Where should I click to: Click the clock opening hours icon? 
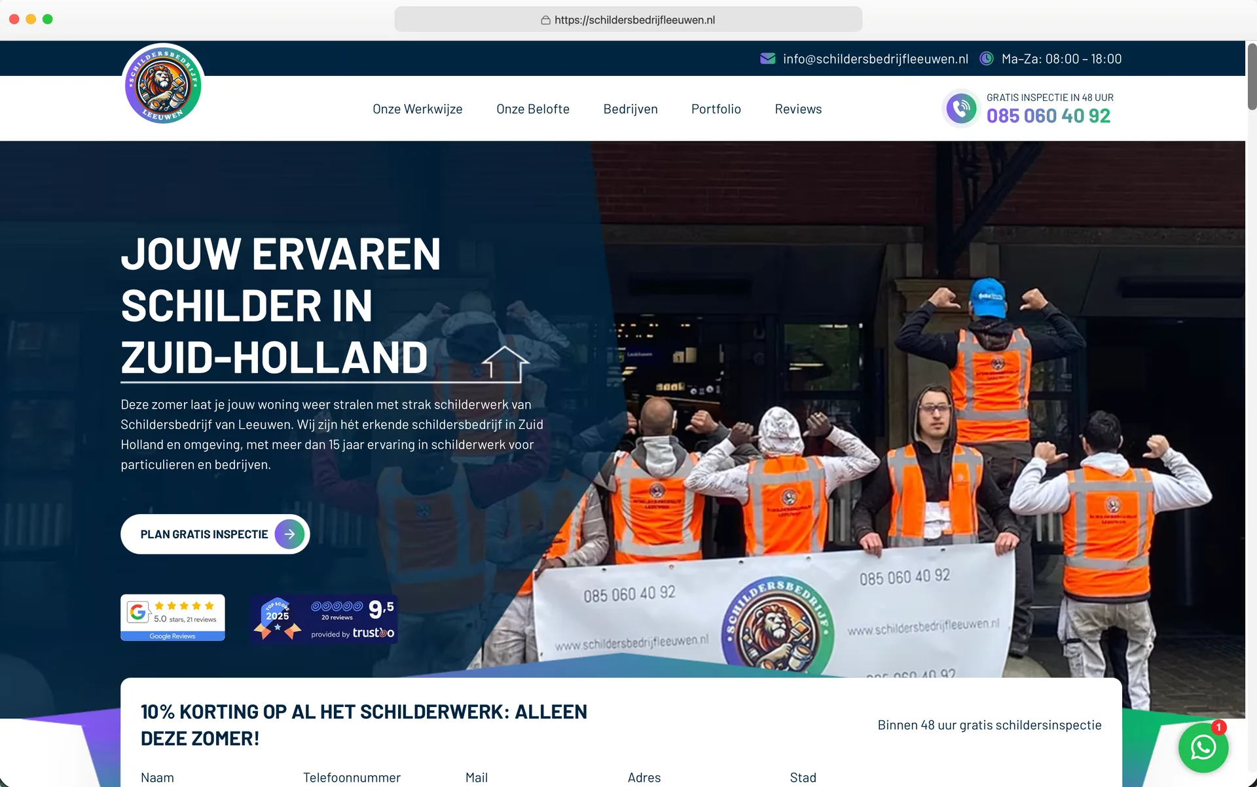pos(986,59)
